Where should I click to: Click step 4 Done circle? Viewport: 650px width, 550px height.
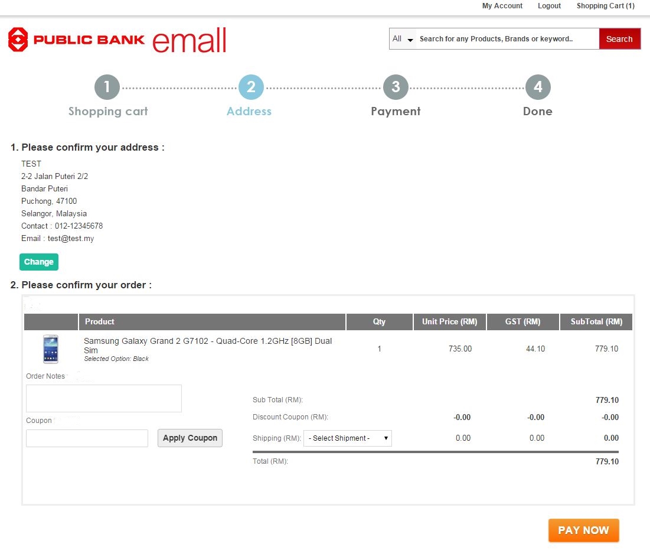coord(538,87)
